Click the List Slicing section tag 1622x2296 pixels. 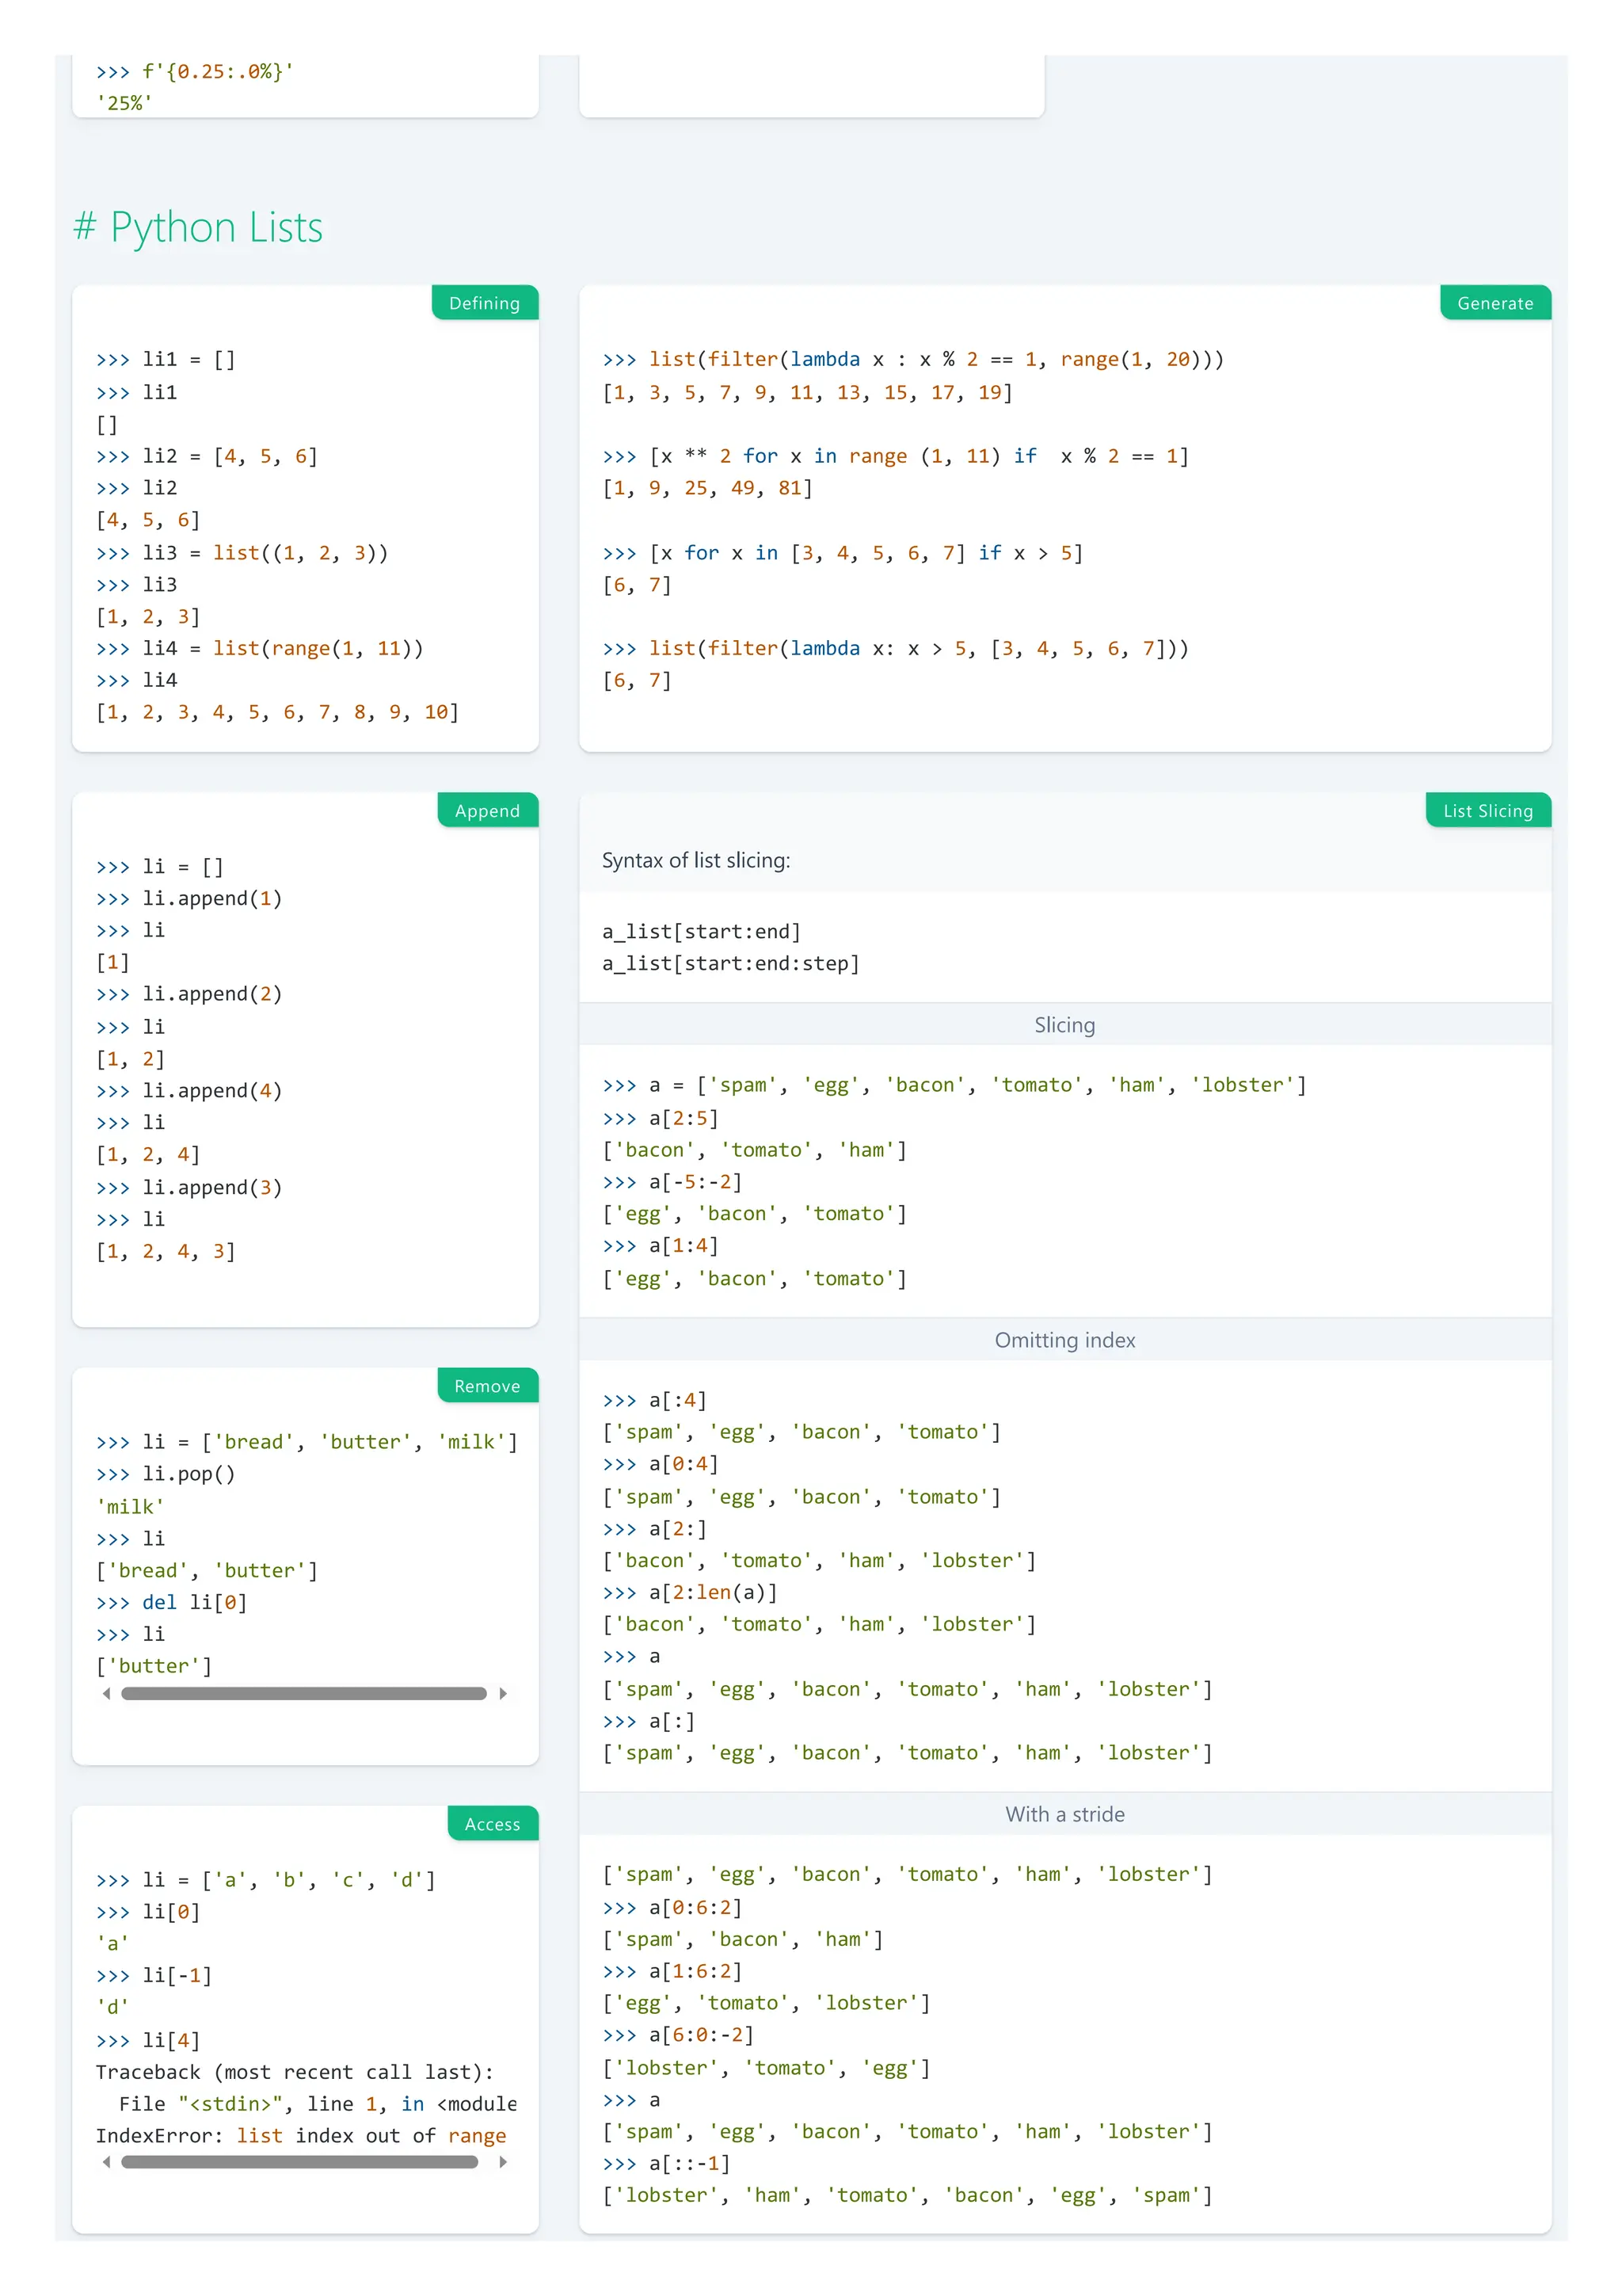(x=1487, y=810)
